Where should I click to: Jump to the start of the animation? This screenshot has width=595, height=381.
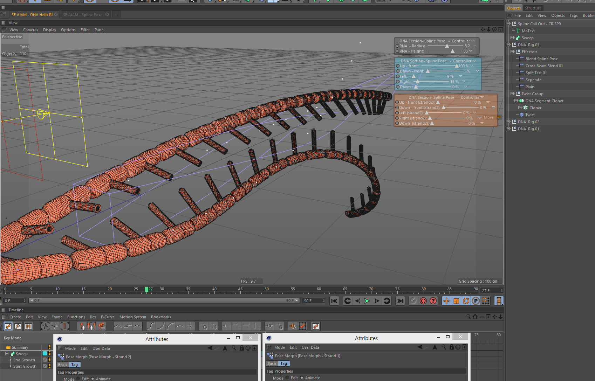[x=334, y=301]
